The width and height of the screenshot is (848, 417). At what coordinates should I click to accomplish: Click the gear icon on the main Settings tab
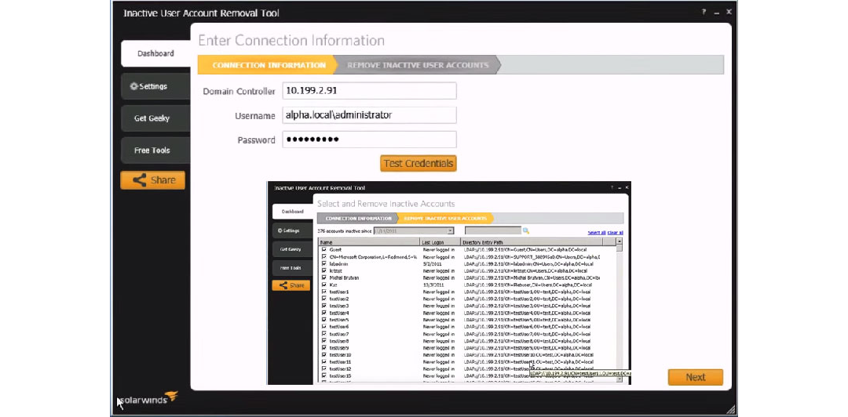(x=133, y=86)
